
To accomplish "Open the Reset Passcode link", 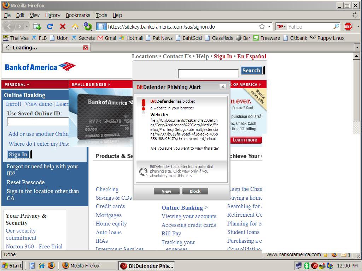I will pos(25,182).
